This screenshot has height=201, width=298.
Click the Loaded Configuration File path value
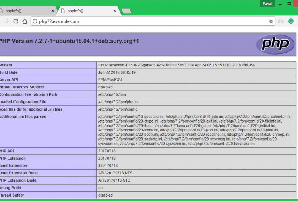tap(118, 102)
